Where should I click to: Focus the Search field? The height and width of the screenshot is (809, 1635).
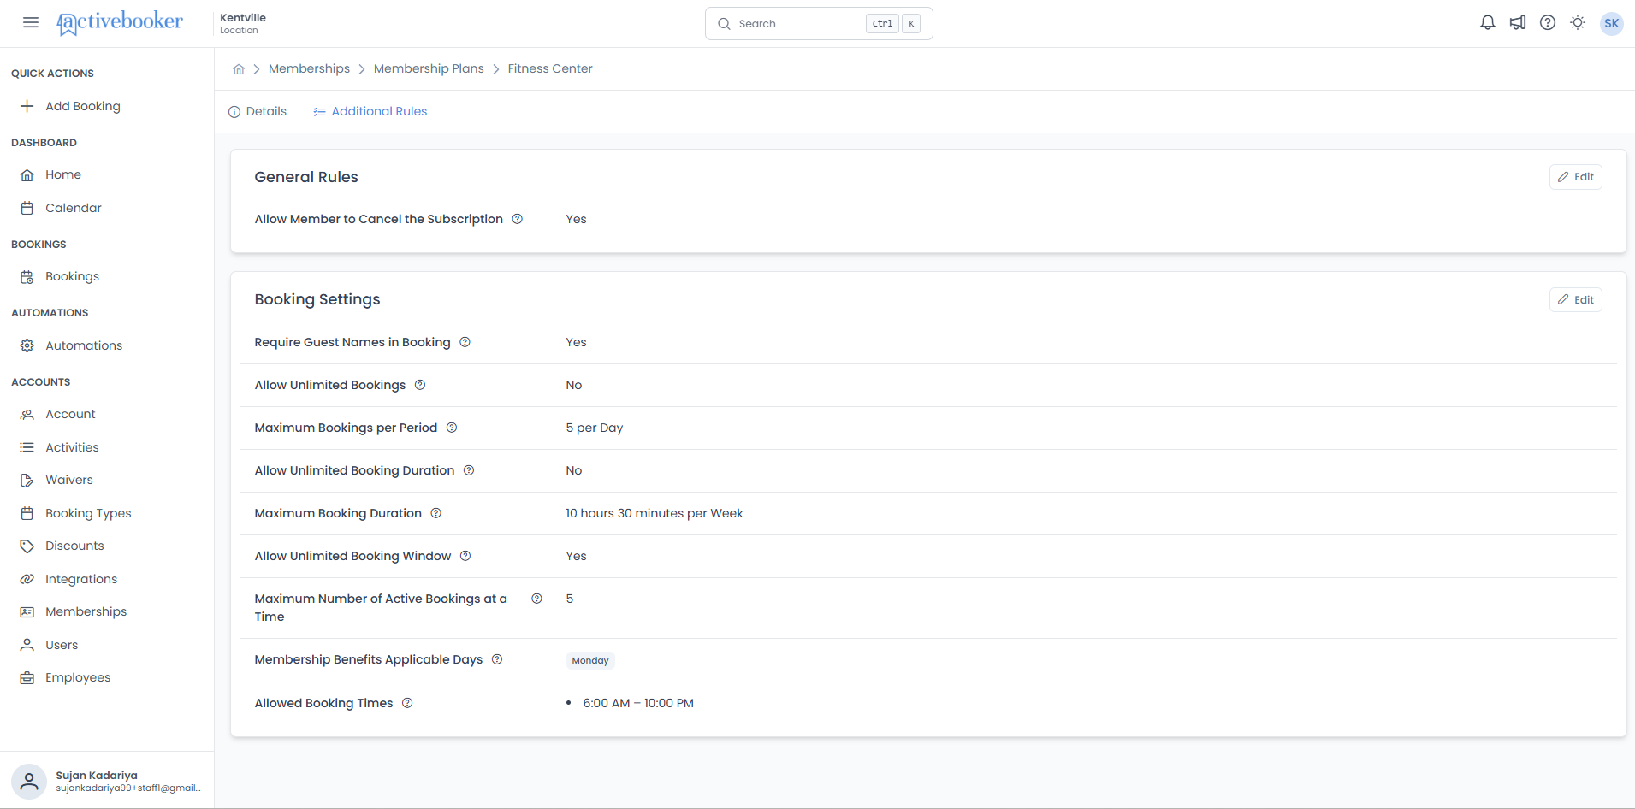pyautogui.click(x=819, y=23)
